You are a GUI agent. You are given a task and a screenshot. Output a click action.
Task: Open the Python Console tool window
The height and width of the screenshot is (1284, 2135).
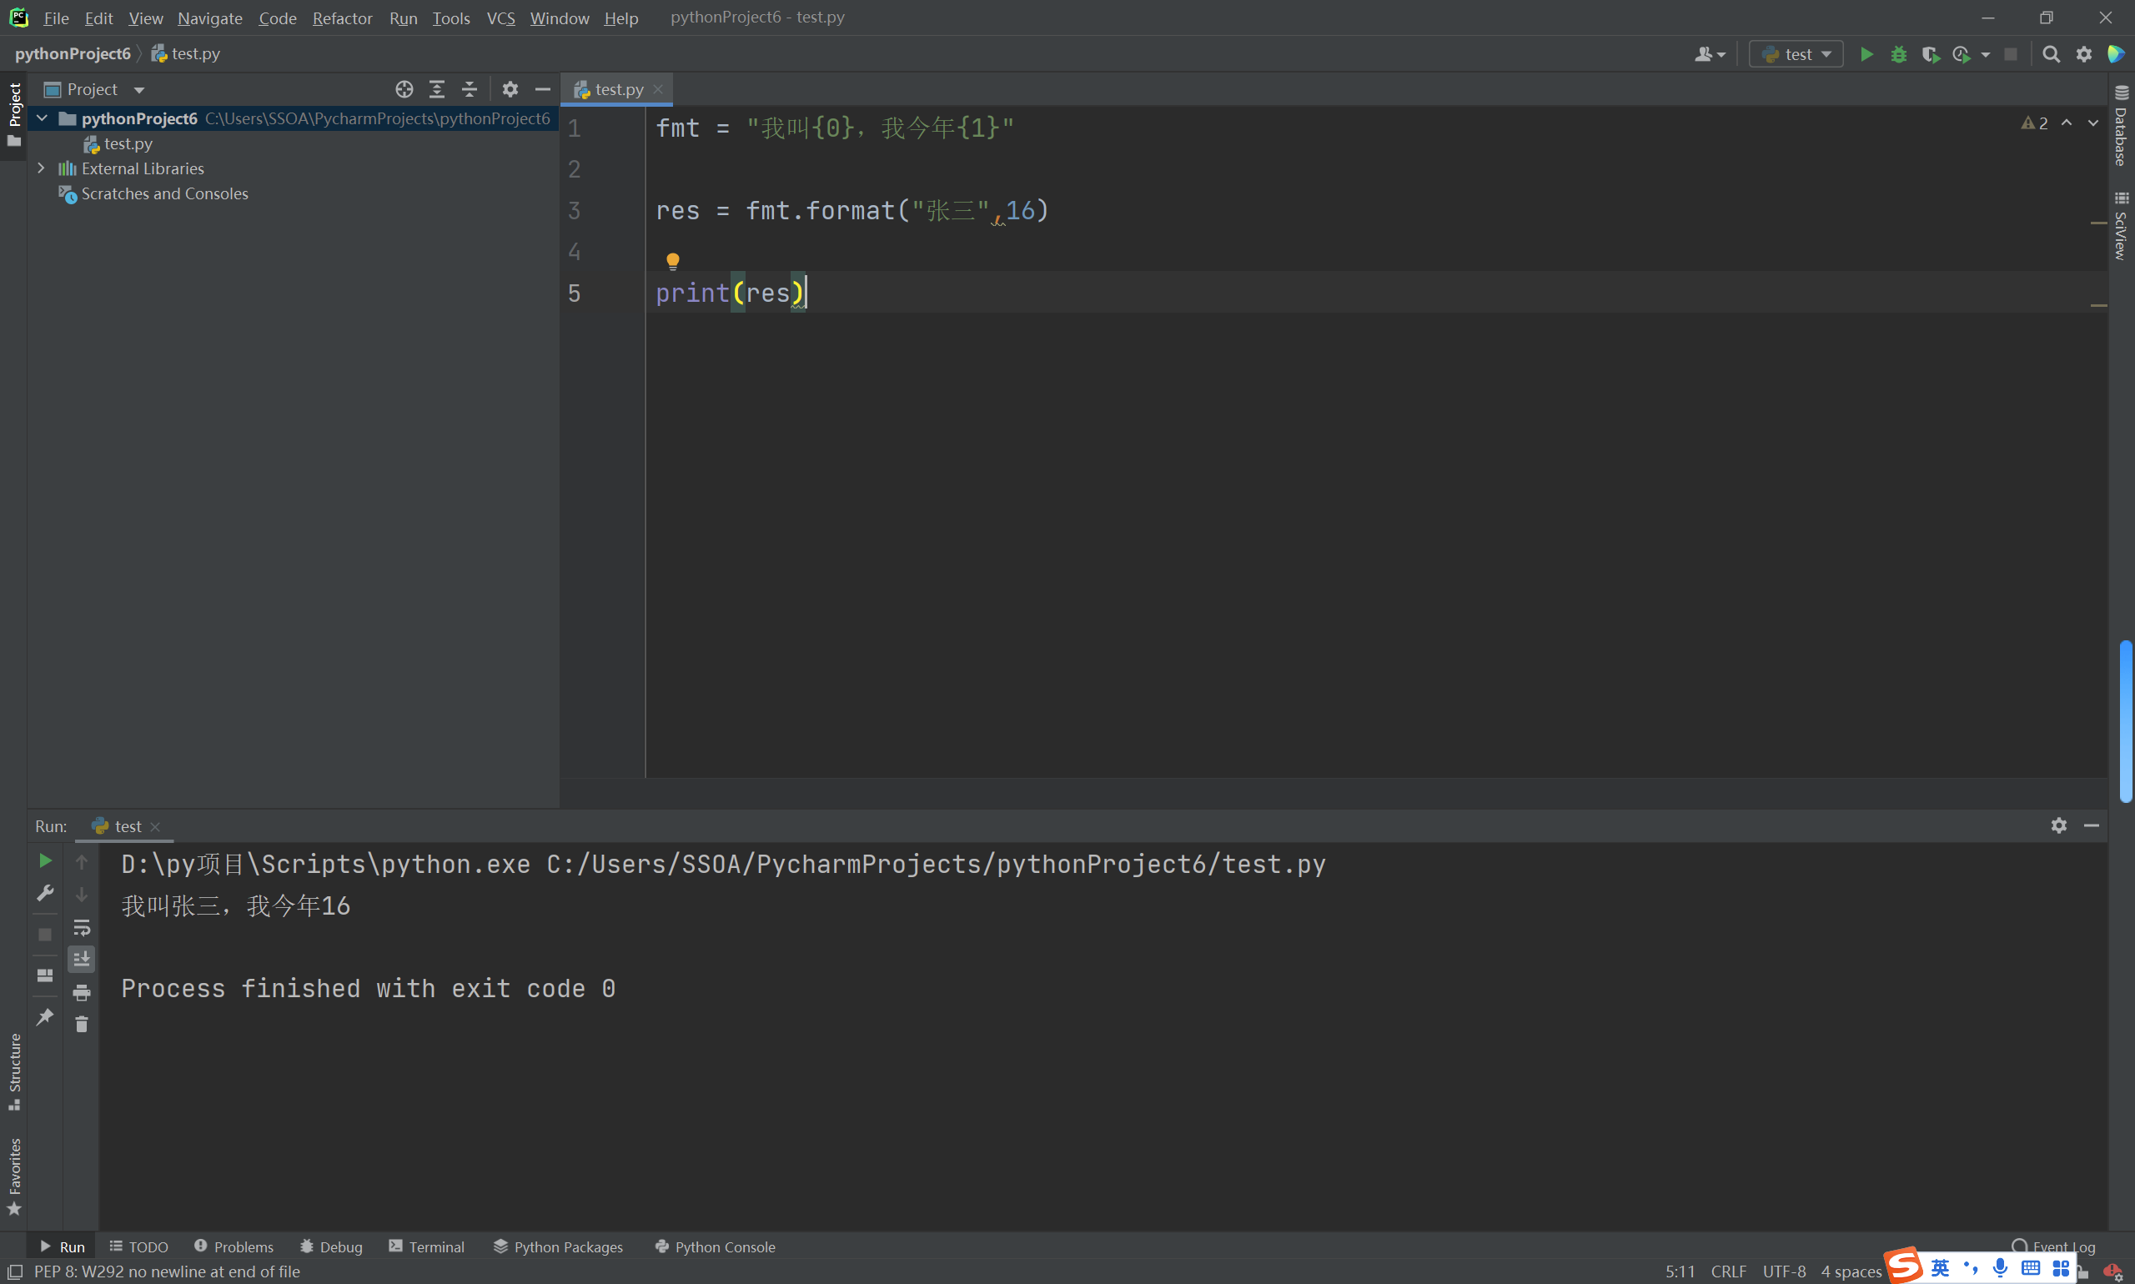715,1246
